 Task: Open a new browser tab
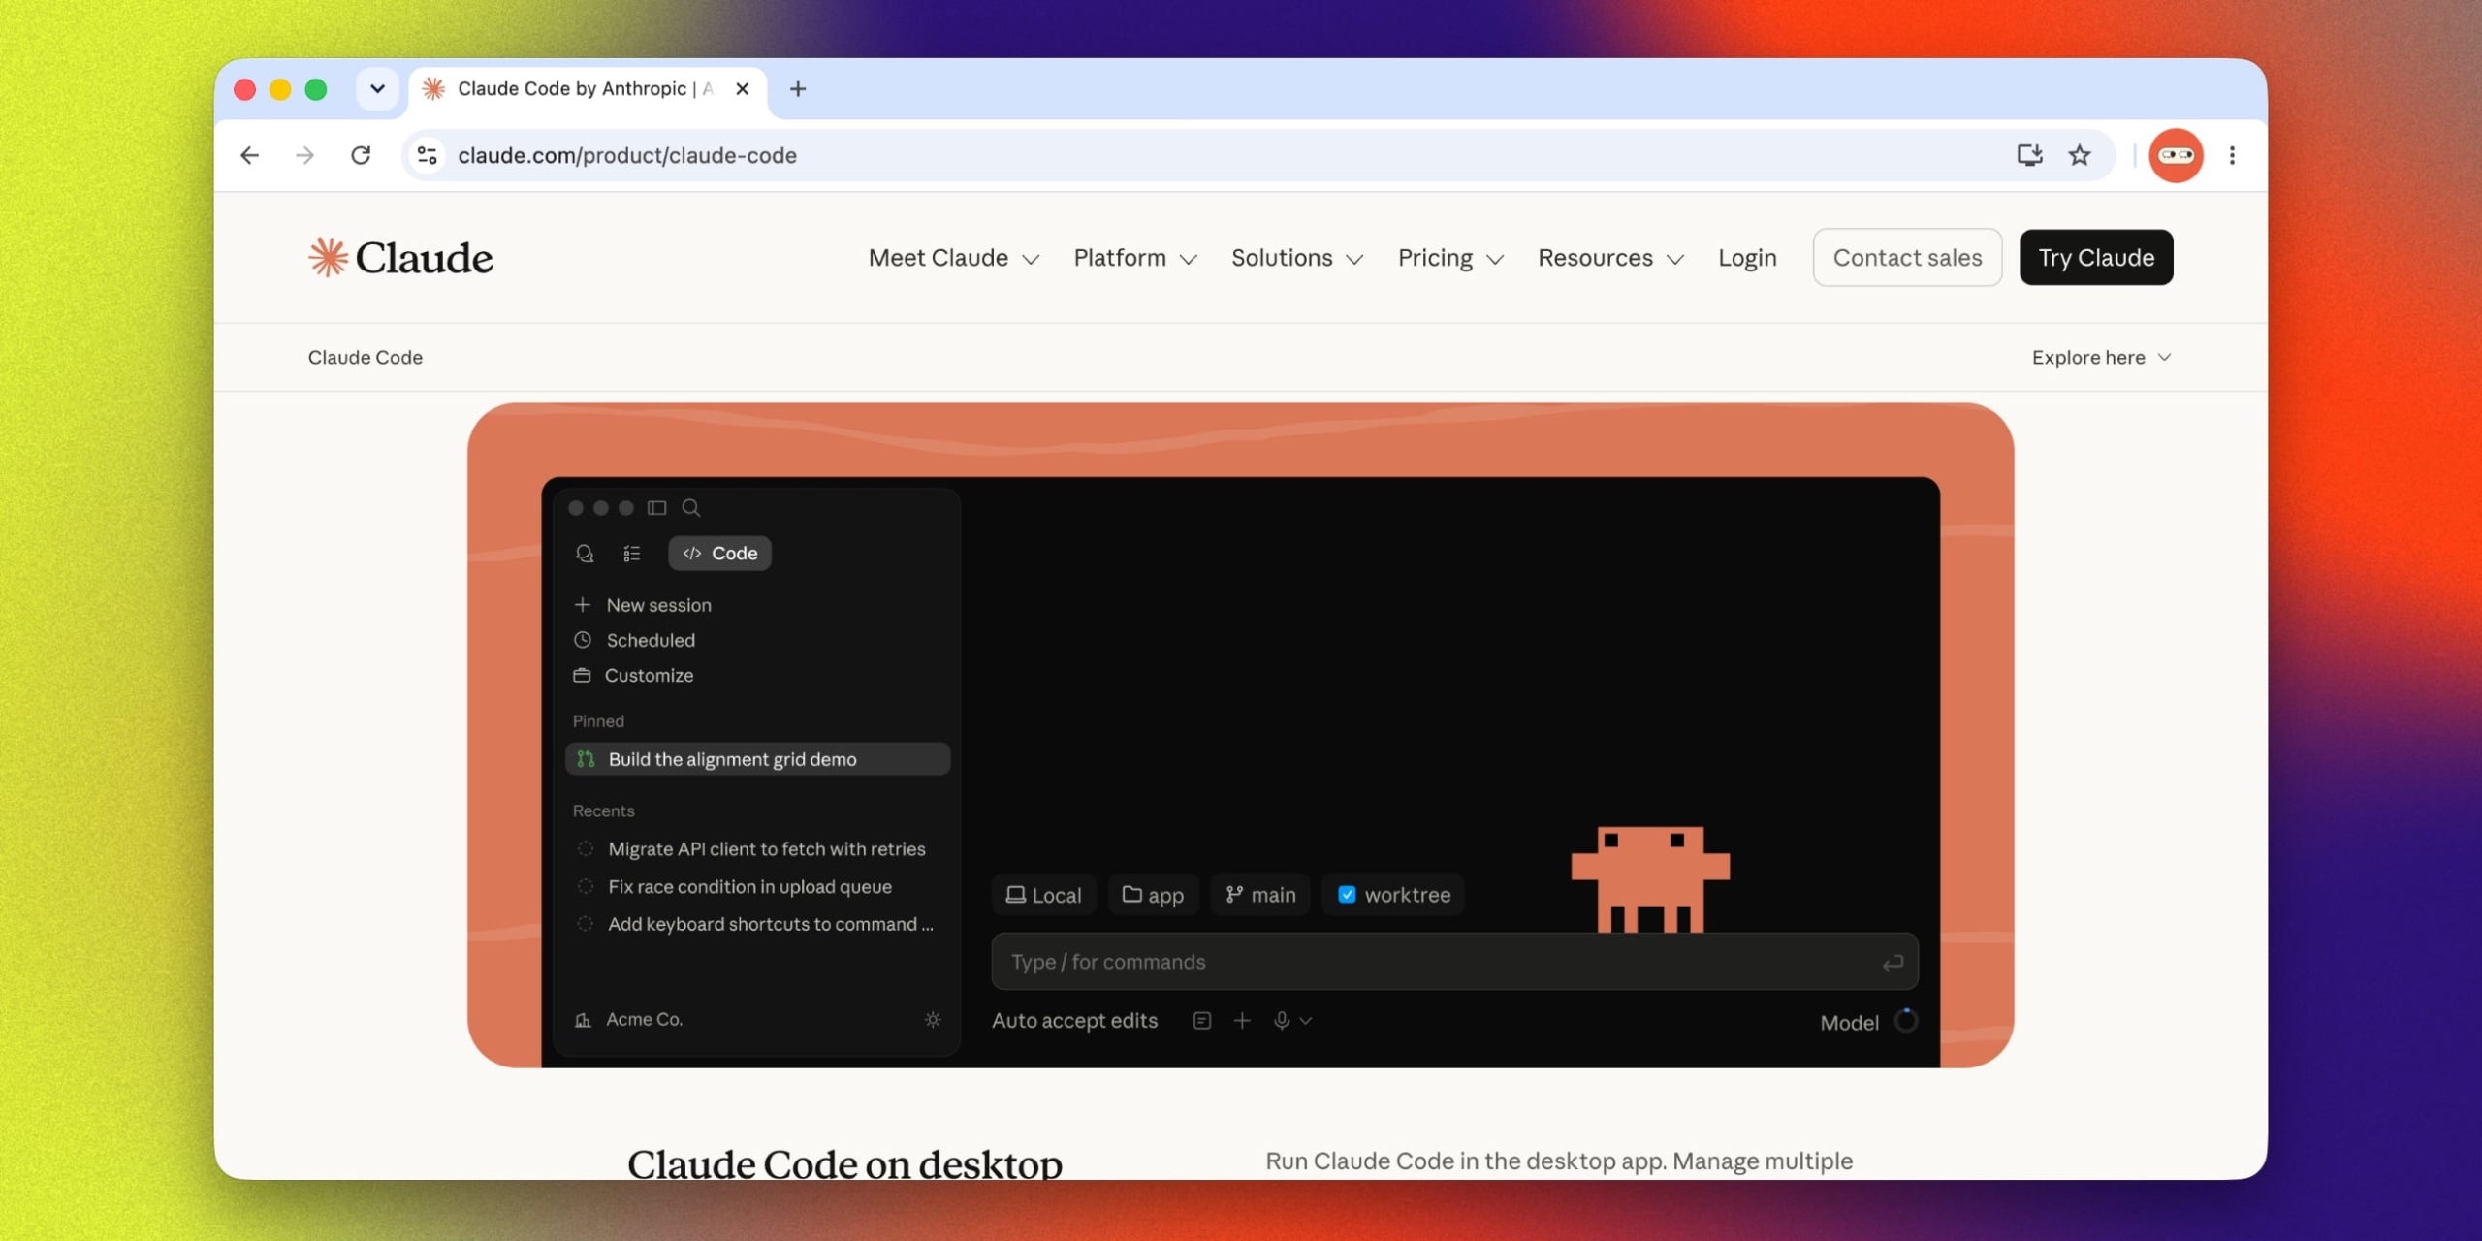click(x=797, y=89)
